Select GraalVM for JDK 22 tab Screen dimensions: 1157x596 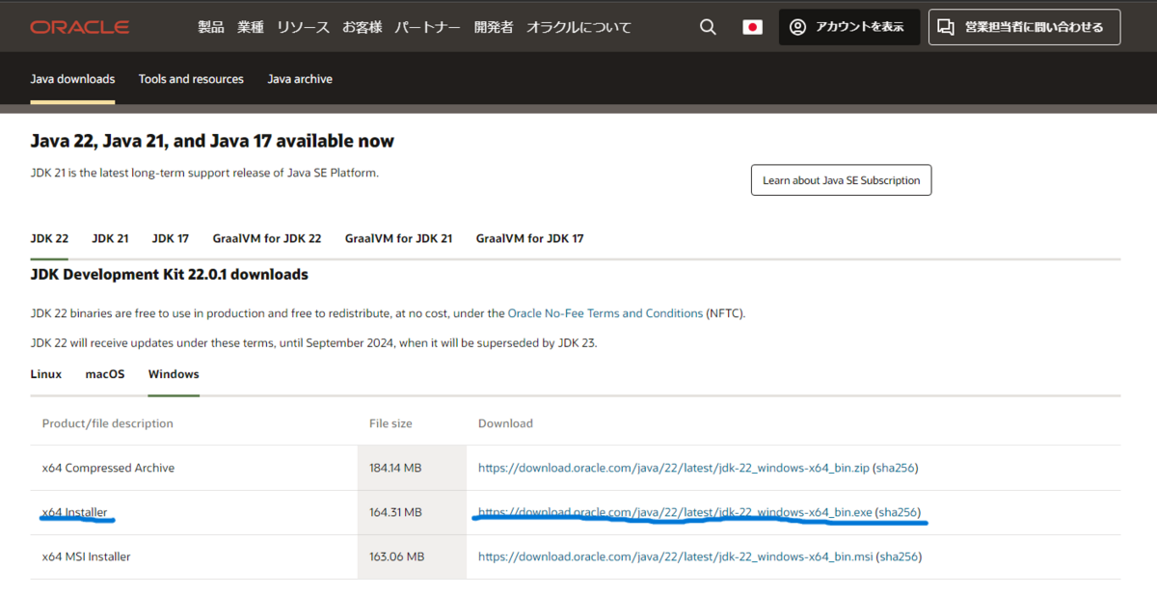coord(267,238)
